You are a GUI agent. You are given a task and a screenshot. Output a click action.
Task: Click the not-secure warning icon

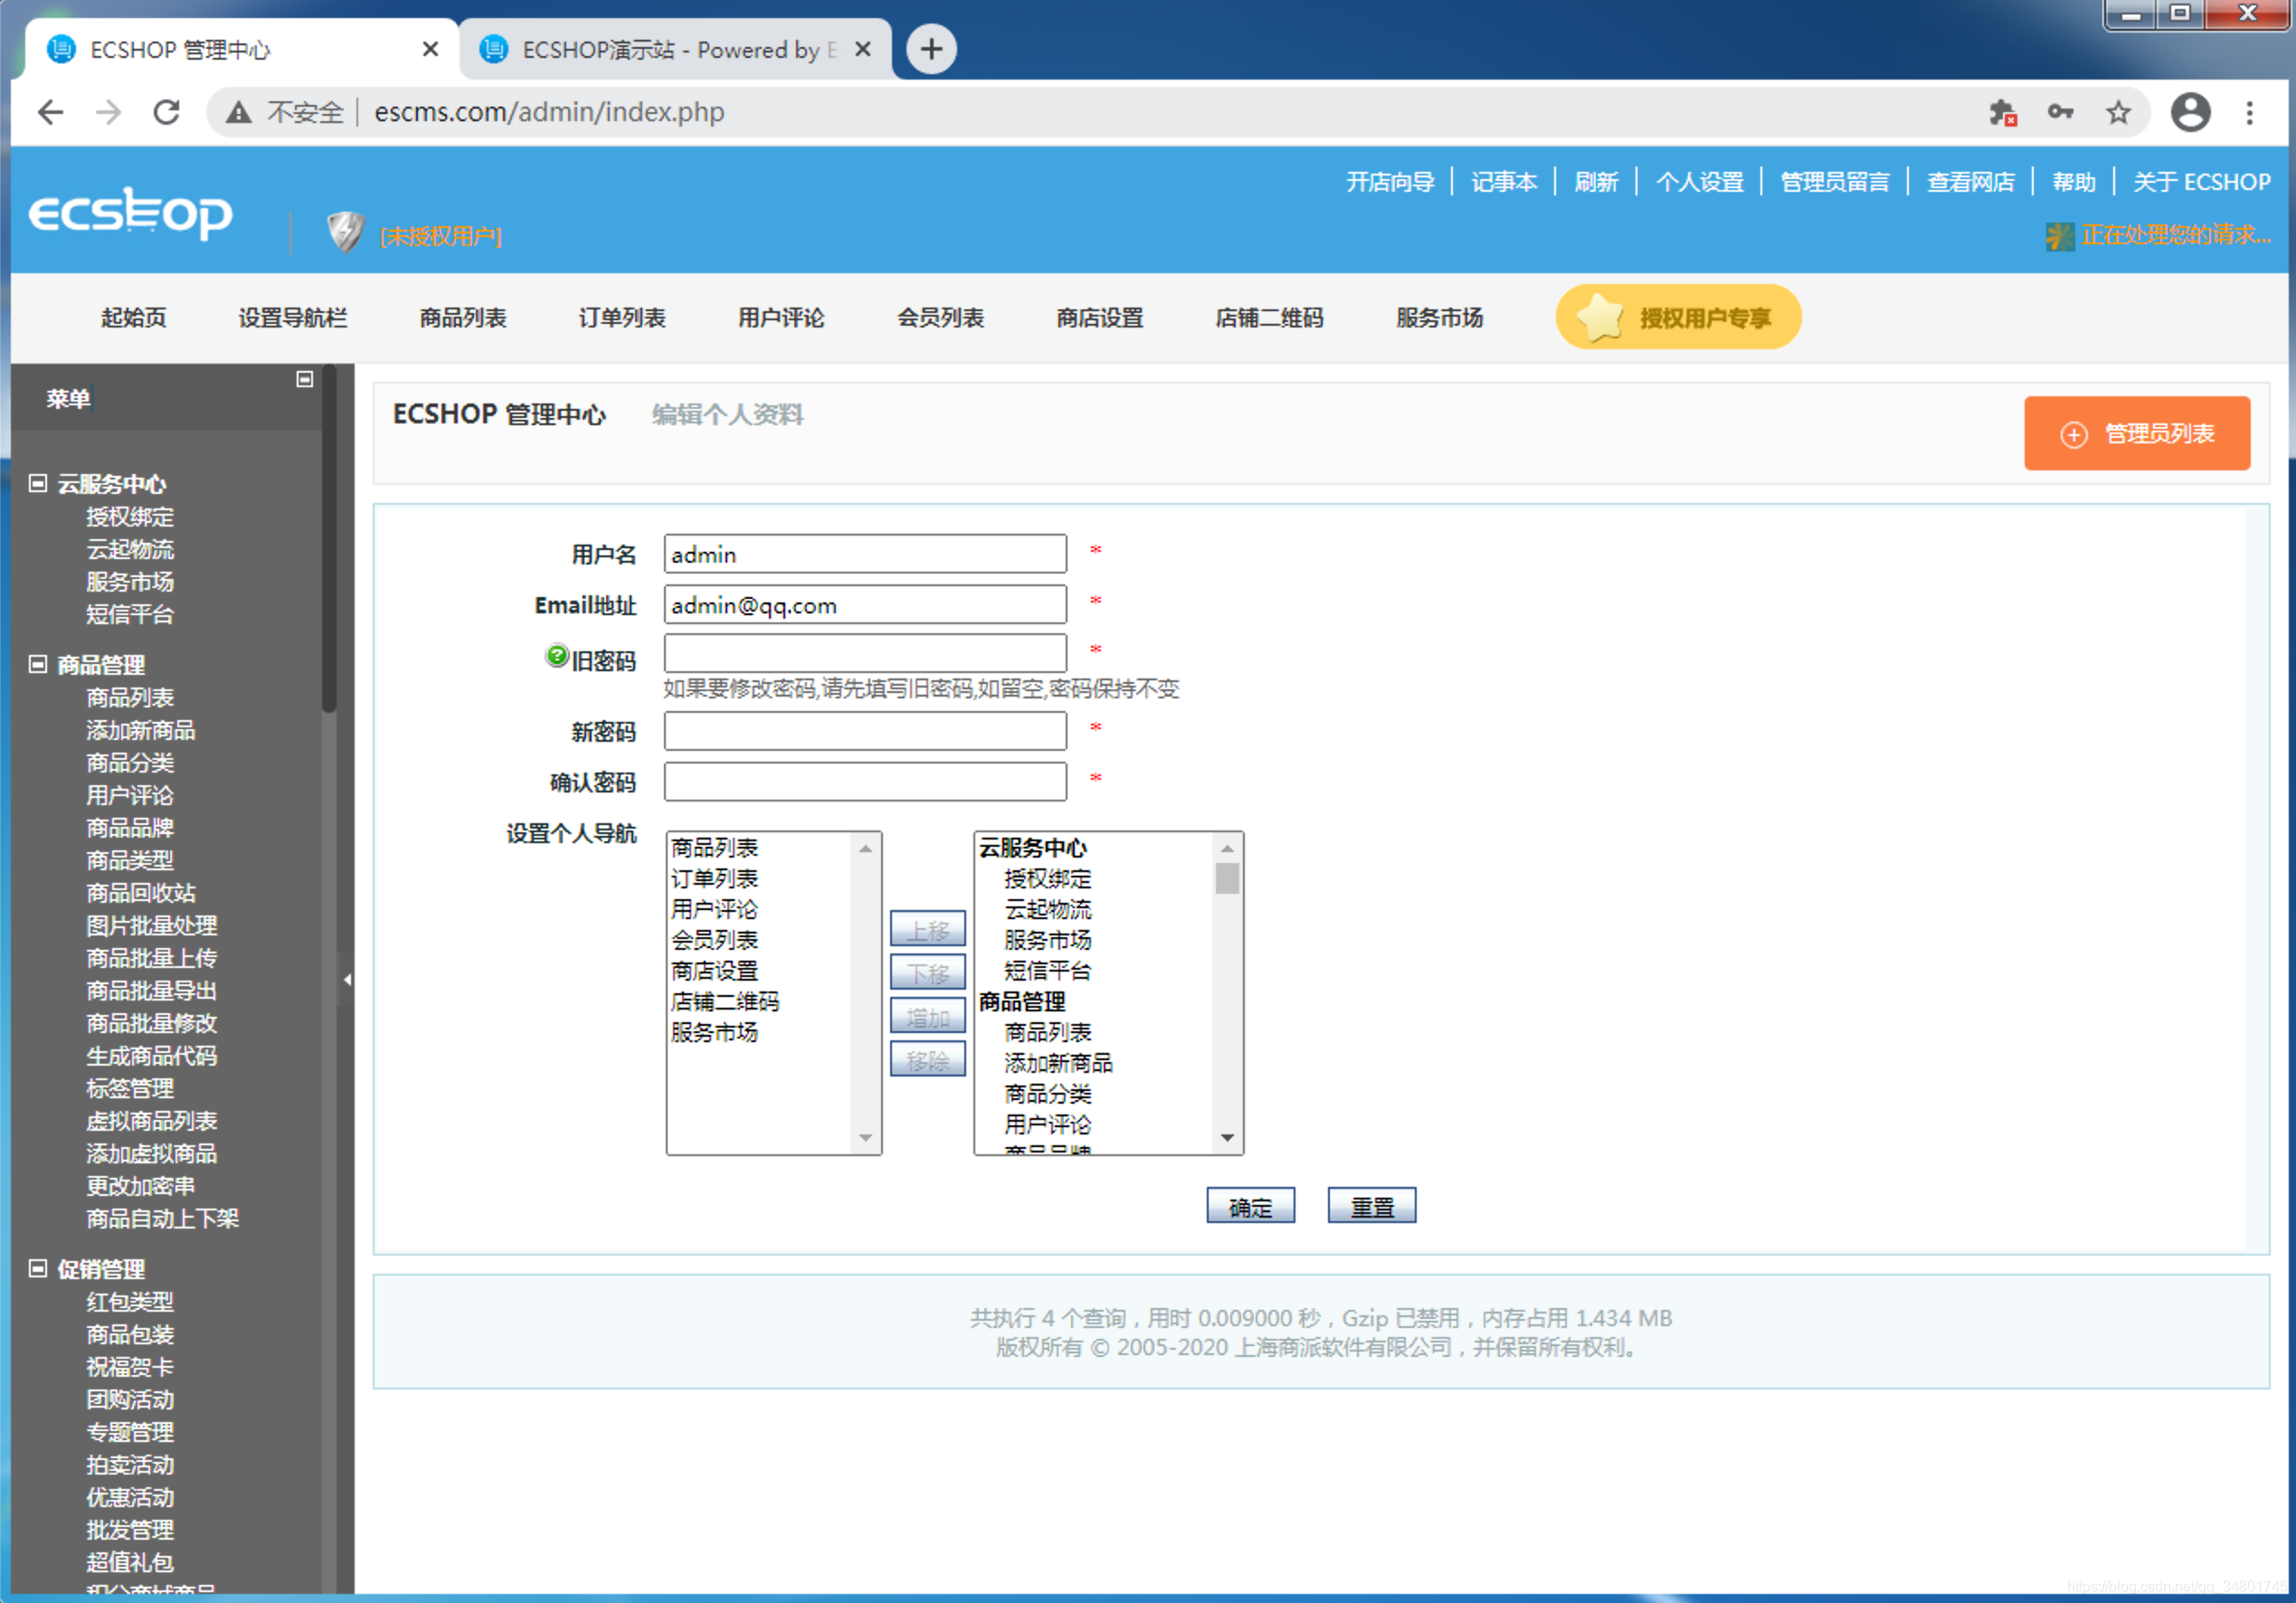coord(238,112)
